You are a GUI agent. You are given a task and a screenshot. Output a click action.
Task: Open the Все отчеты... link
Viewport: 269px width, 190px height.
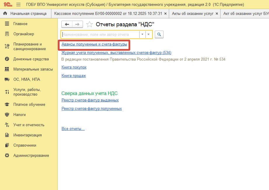[x=73, y=129]
